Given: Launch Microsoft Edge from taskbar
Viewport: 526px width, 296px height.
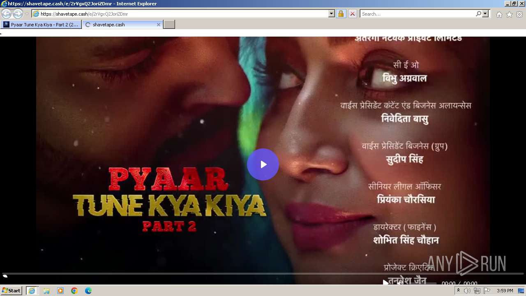Looking at the screenshot, I should click(88, 291).
